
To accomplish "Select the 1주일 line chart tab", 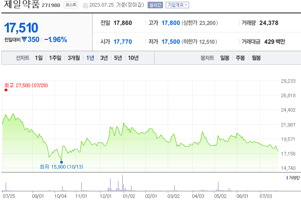I will [55, 58].
